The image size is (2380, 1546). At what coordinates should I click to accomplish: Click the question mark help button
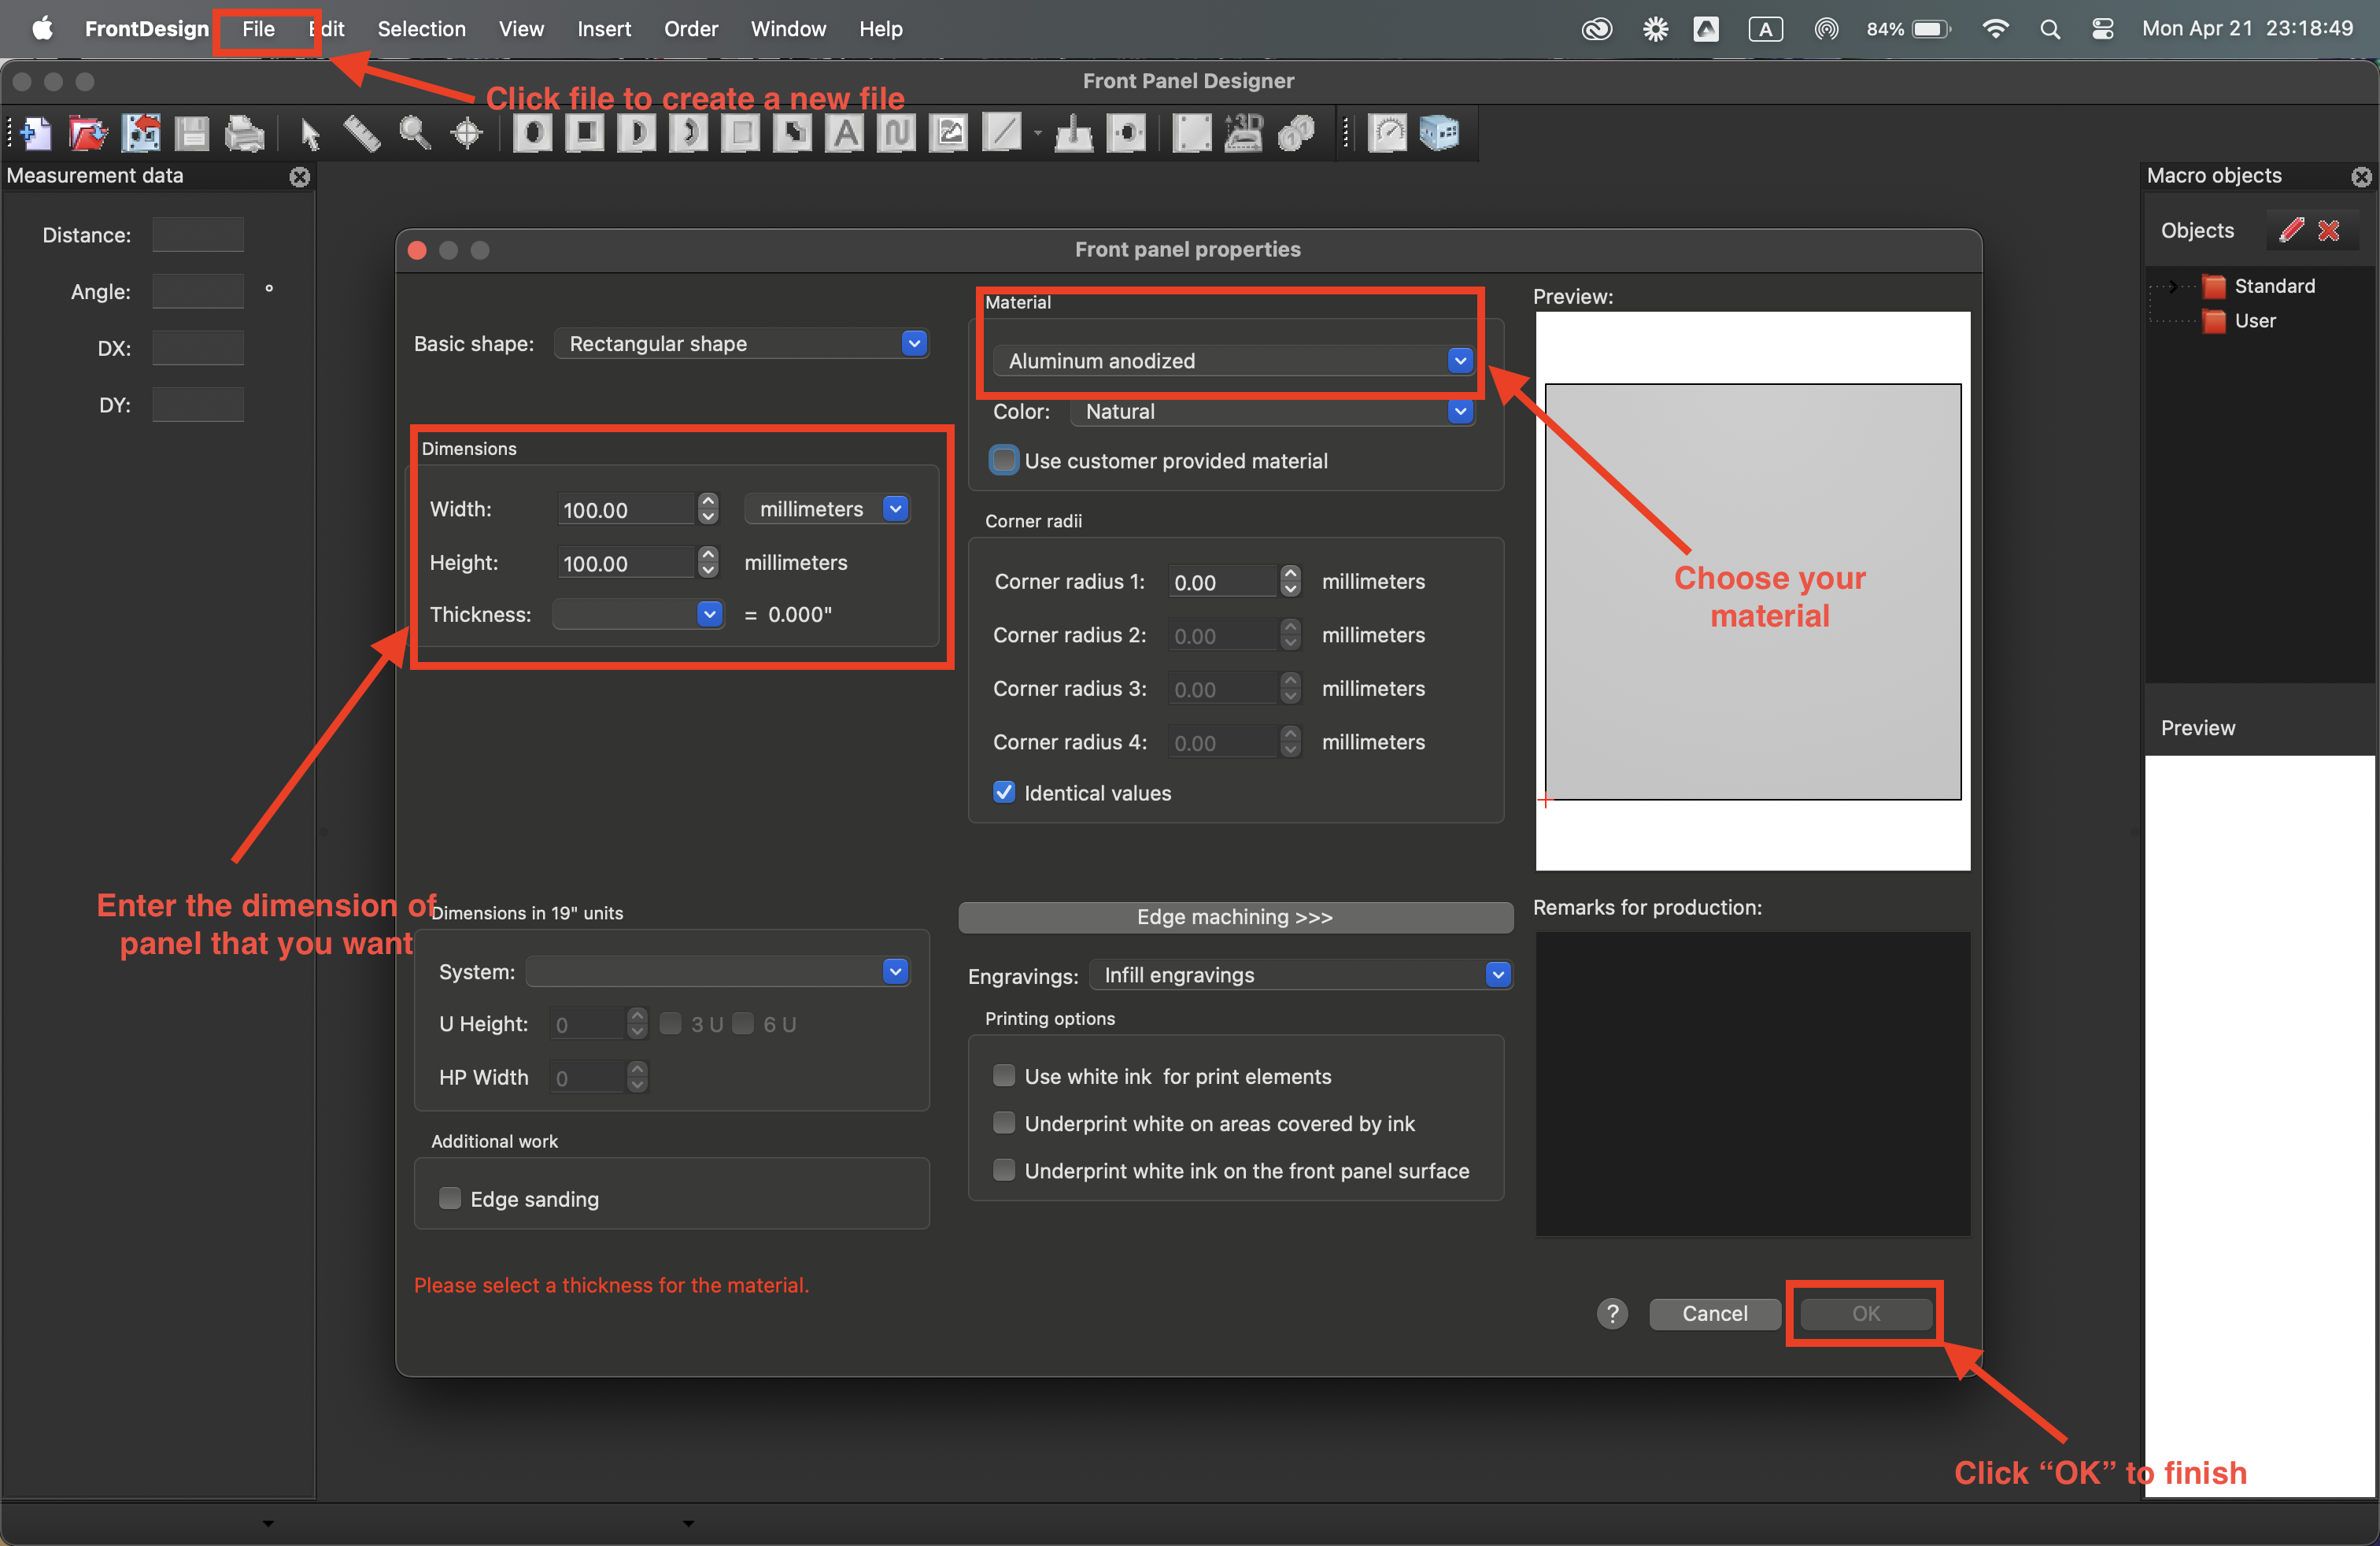[x=1612, y=1313]
